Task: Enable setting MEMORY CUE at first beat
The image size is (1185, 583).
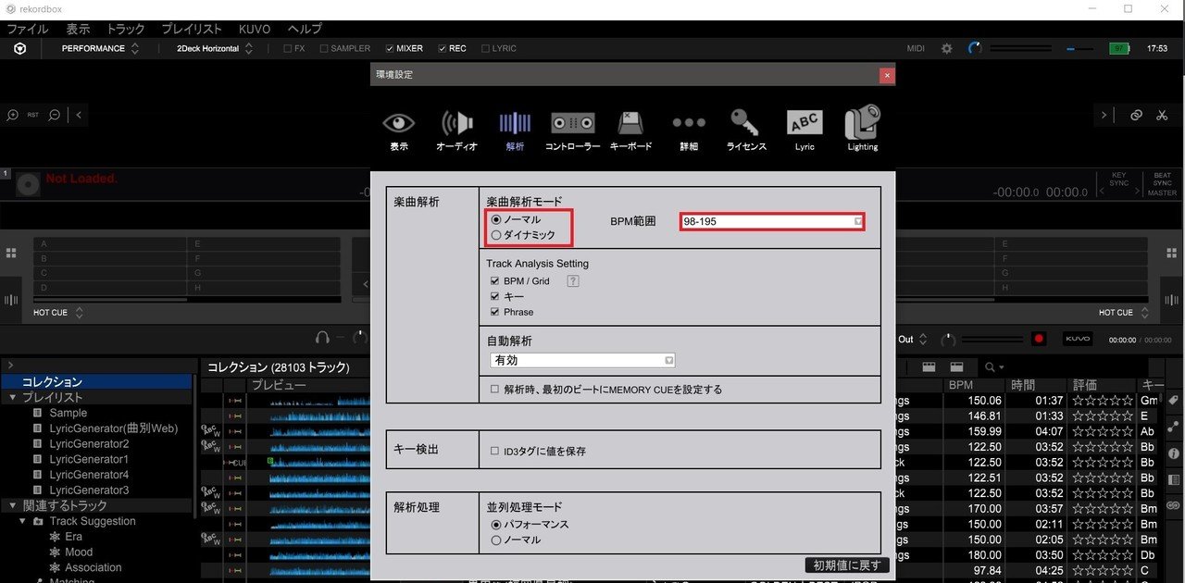Action: click(x=495, y=390)
